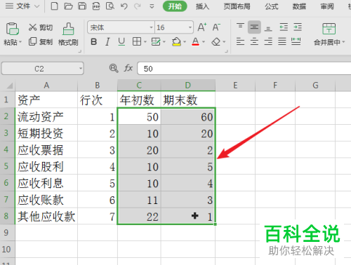Click the New document icon
This screenshot has height=265, width=351.
(x=54, y=6)
